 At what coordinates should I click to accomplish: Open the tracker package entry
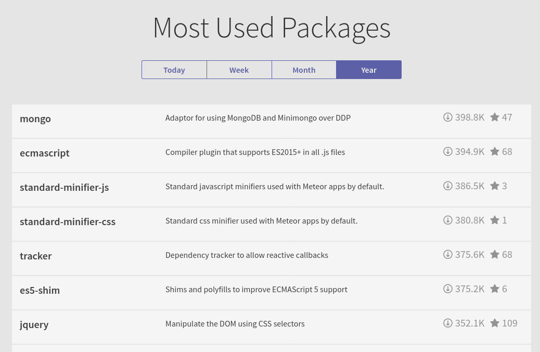35,256
